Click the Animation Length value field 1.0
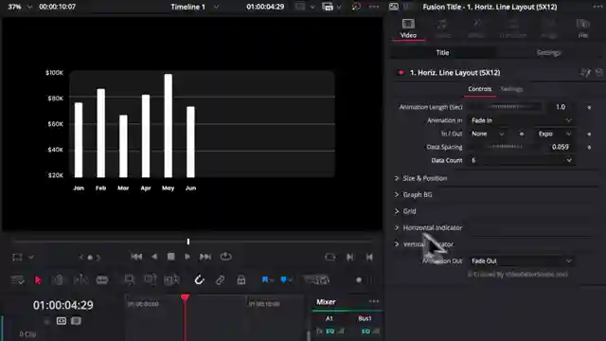Image resolution: width=606 pixels, height=341 pixels. click(560, 107)
